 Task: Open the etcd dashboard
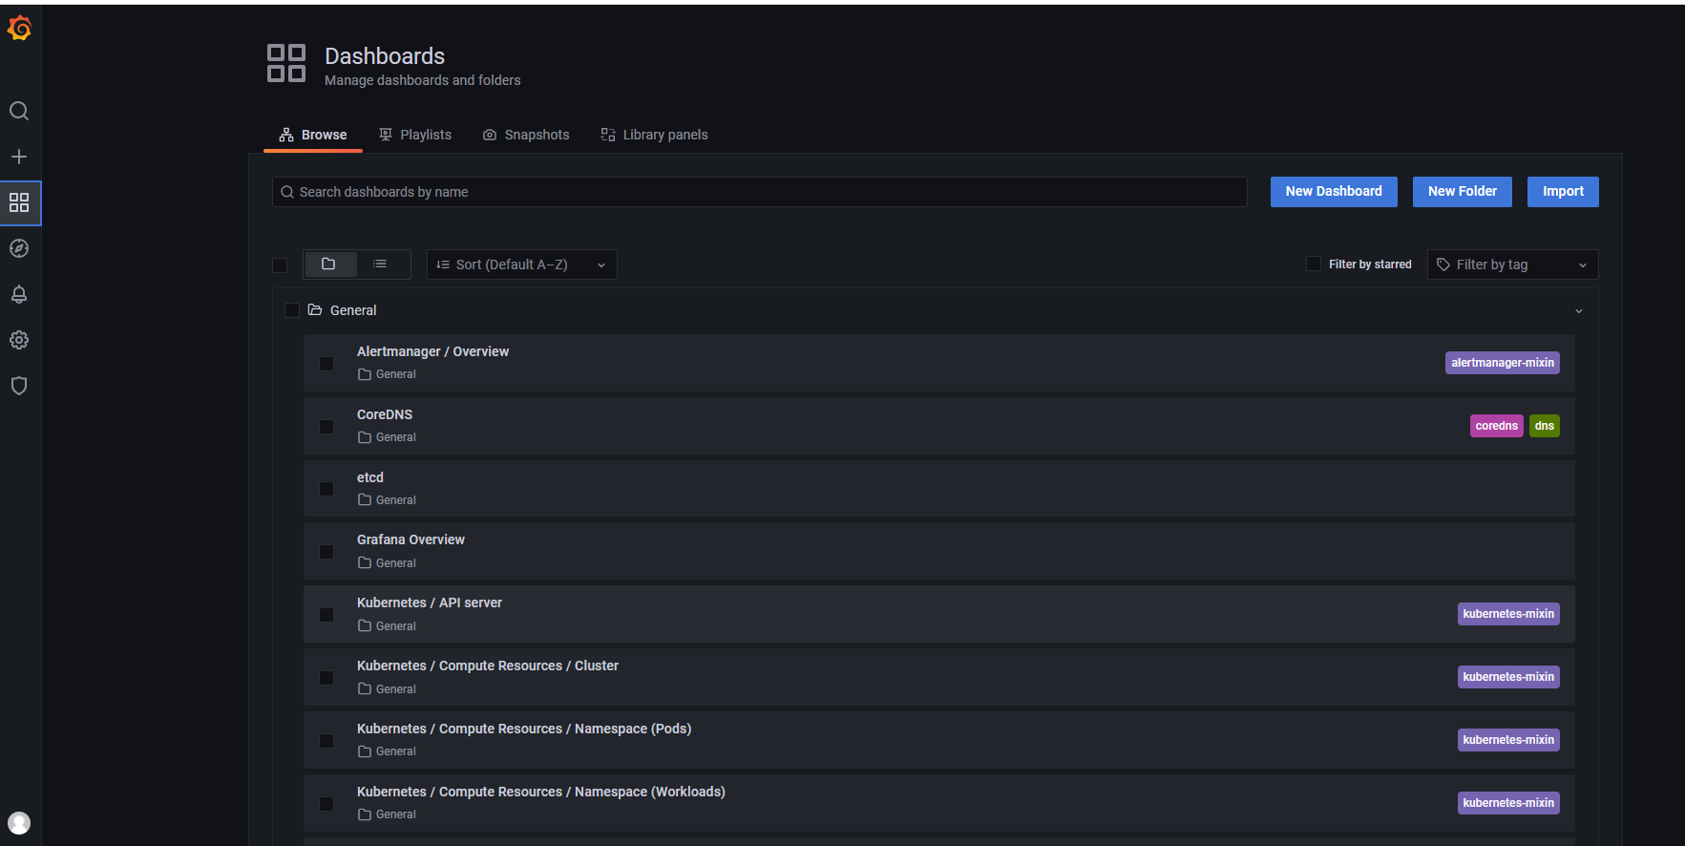coord(370,477)
